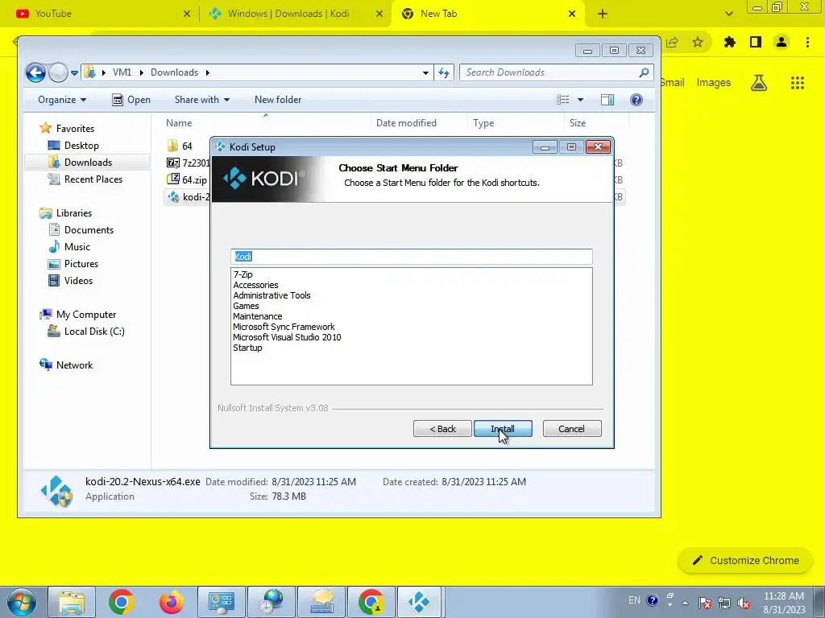Click VM1 in the address breadcrumb
Screen dimensions: 825x618
[x=122, y=72]
